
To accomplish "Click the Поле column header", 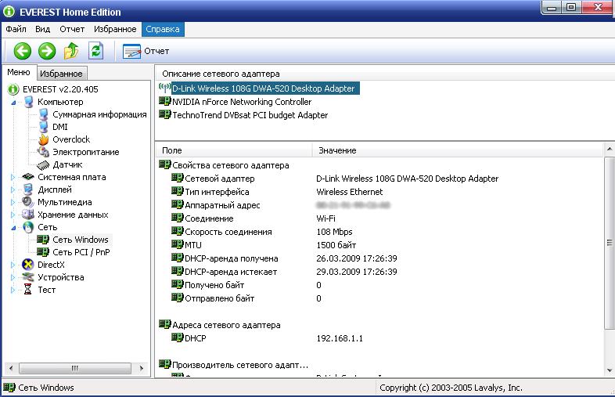I will pyautogui.click(x=234, y=150).
